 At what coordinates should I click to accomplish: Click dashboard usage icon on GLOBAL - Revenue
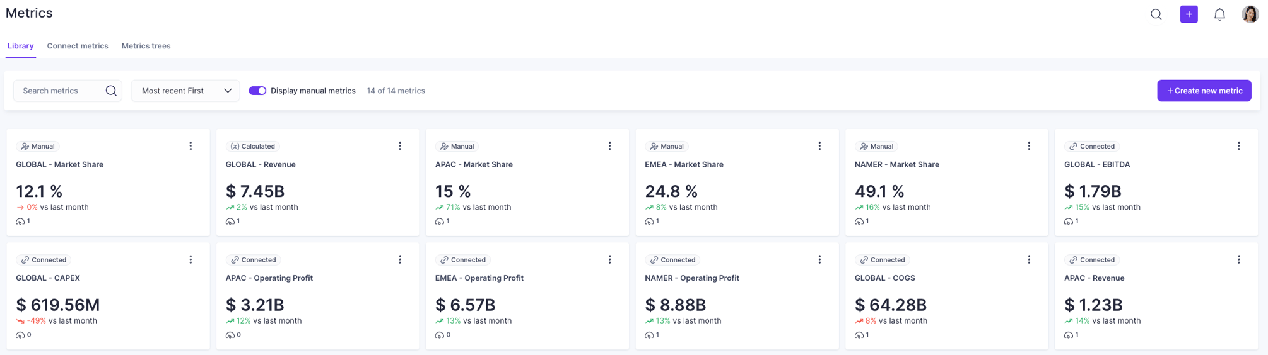[230, 222]
